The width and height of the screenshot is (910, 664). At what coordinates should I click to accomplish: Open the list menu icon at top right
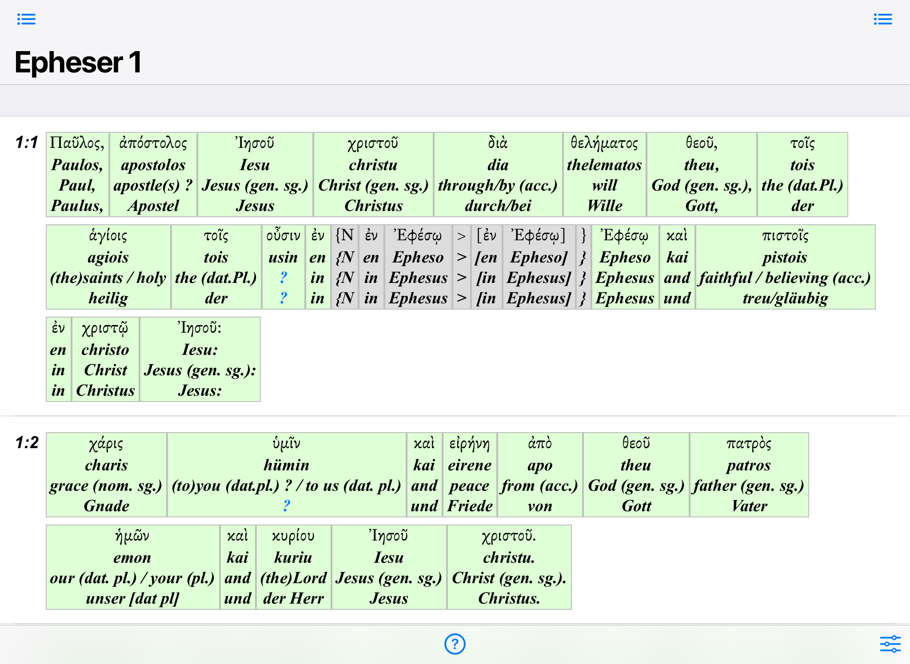[x=882, y=19]
